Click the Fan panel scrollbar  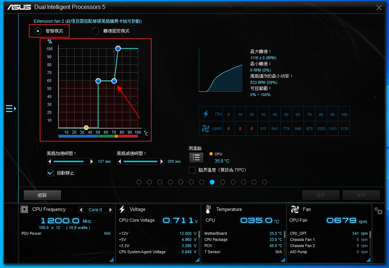click(x=370, y=234)
